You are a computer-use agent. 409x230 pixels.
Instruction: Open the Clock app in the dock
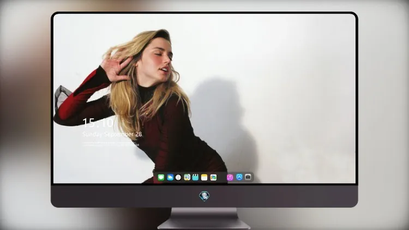tap(178, 178)
